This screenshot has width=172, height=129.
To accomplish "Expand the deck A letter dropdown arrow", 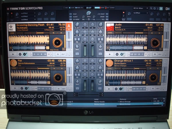I will [69, 30].
